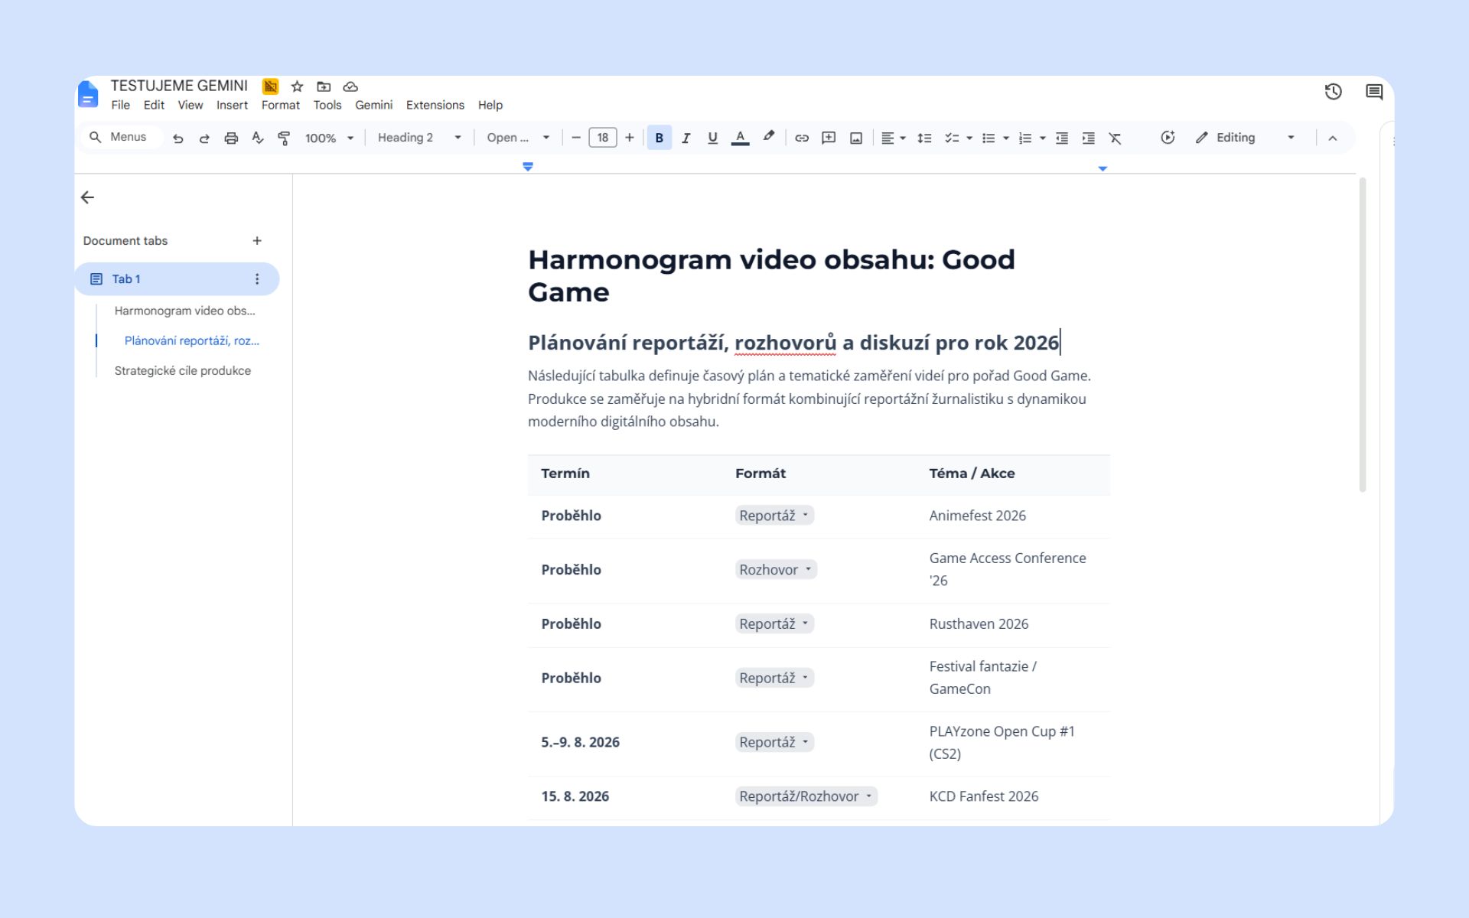1469x918 pixels.
Task: Redo the last undone action
Action: coord(204,138)
